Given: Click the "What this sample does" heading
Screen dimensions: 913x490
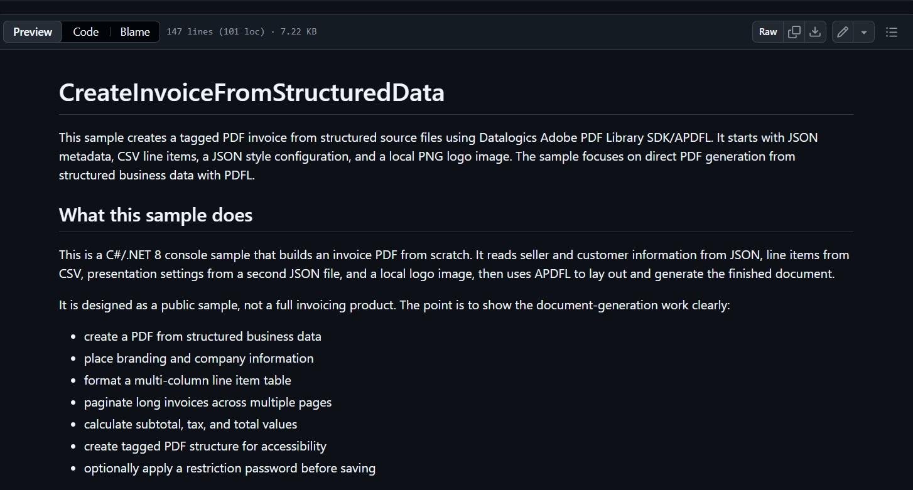Looking at the screenshot, I should coord(156,215).
